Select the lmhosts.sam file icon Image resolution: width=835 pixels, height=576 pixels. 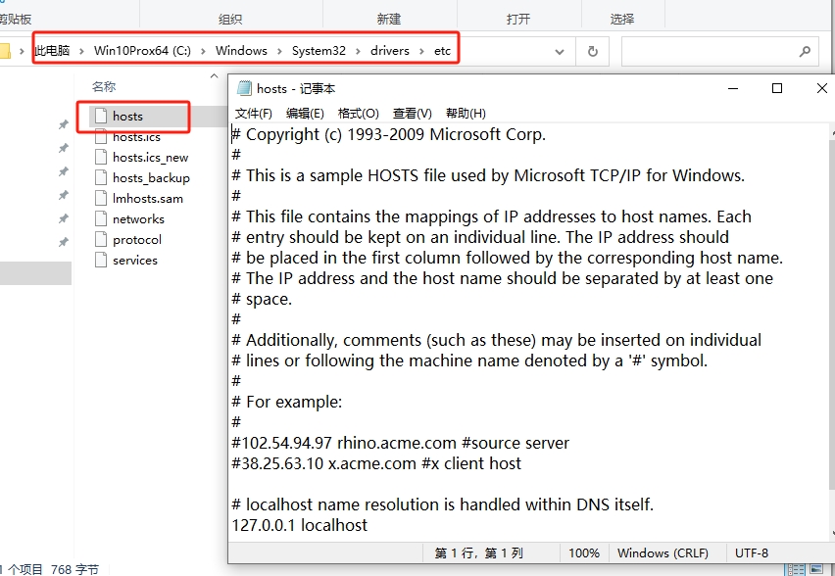click(x=101, y=198)
